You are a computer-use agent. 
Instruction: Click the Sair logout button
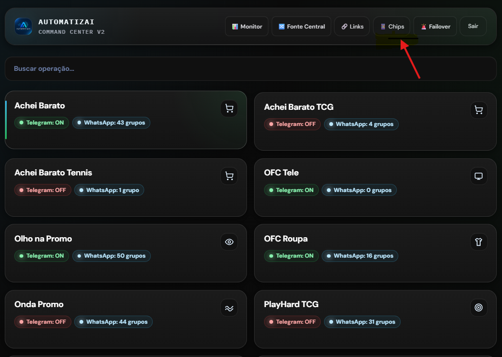[x=473, y=26]
